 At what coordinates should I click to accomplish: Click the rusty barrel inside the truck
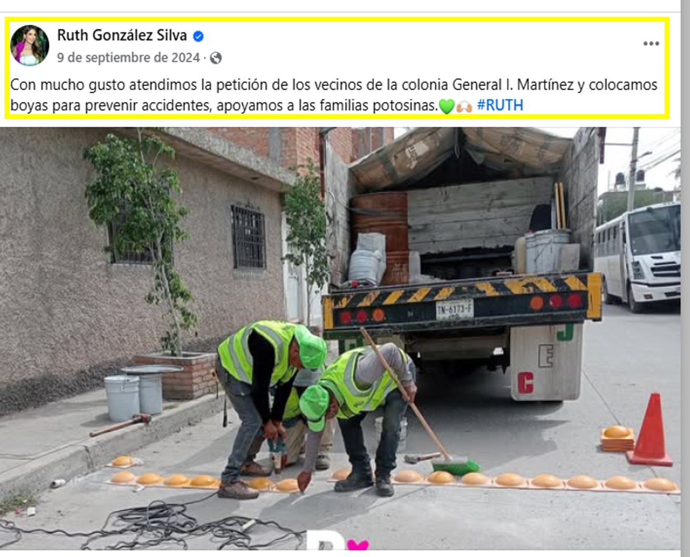[x=381, y=236]
